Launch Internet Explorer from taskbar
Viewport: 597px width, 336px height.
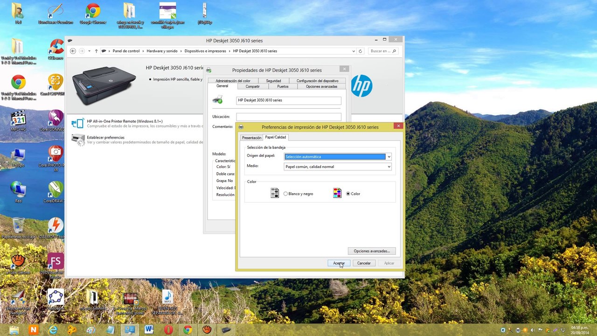tap(53, 330)
